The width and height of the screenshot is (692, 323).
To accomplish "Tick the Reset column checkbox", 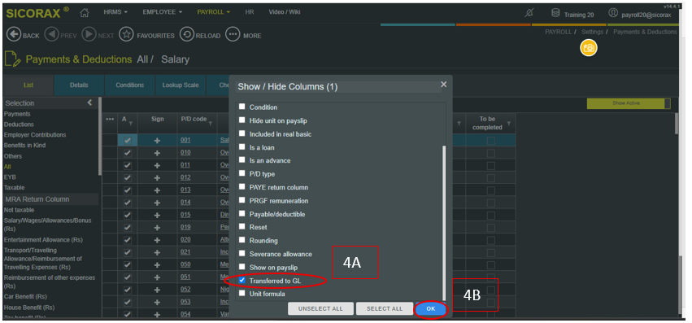I will coord(242,227).
